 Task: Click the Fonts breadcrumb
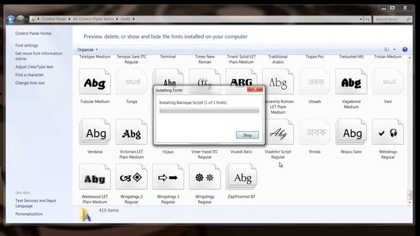[125, 19]
